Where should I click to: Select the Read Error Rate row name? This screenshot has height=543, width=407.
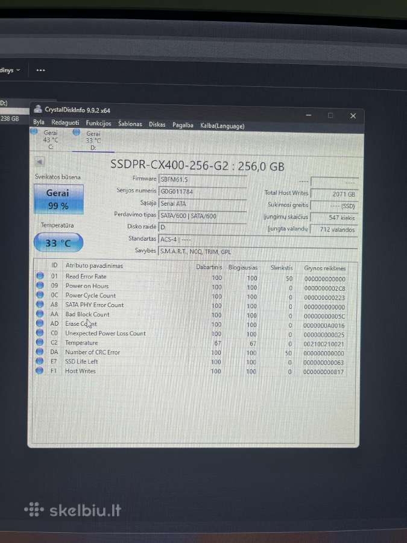[86, 276]
